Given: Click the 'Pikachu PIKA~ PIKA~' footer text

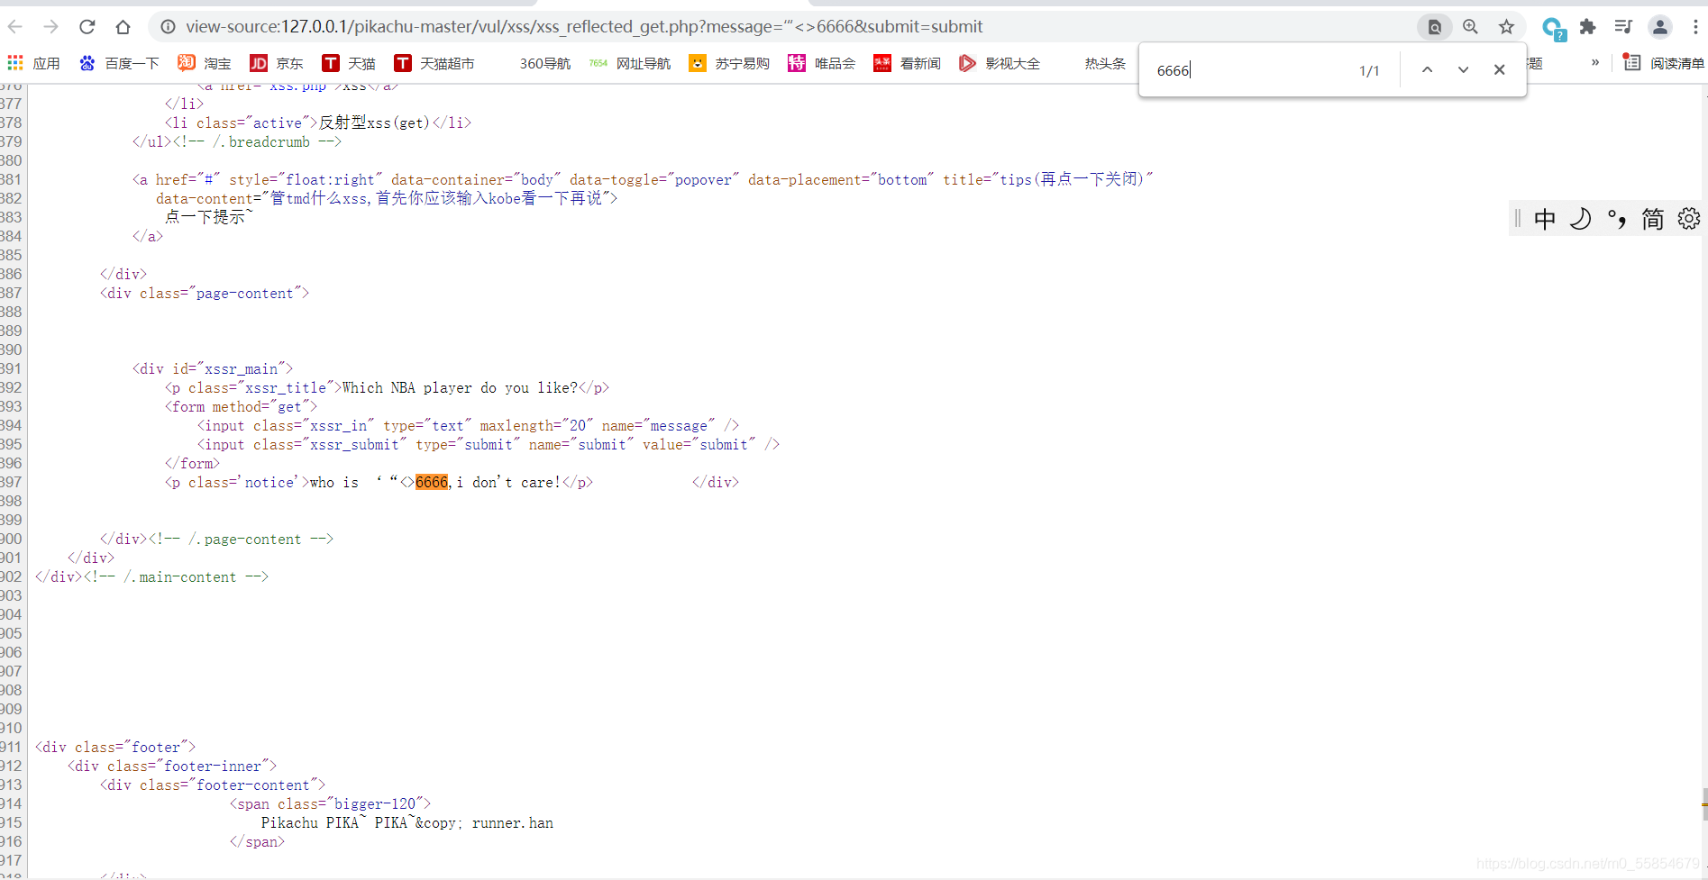Looking at the screenshot, I should click(x=337, y=823).
